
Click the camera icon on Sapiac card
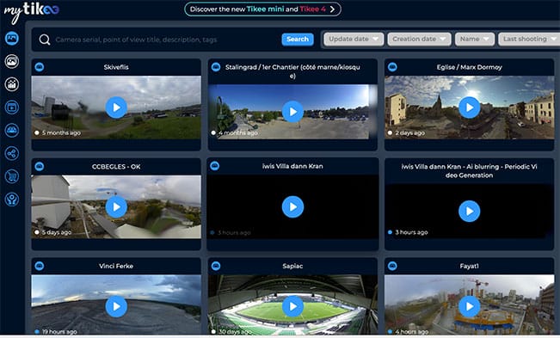[216, 266]
